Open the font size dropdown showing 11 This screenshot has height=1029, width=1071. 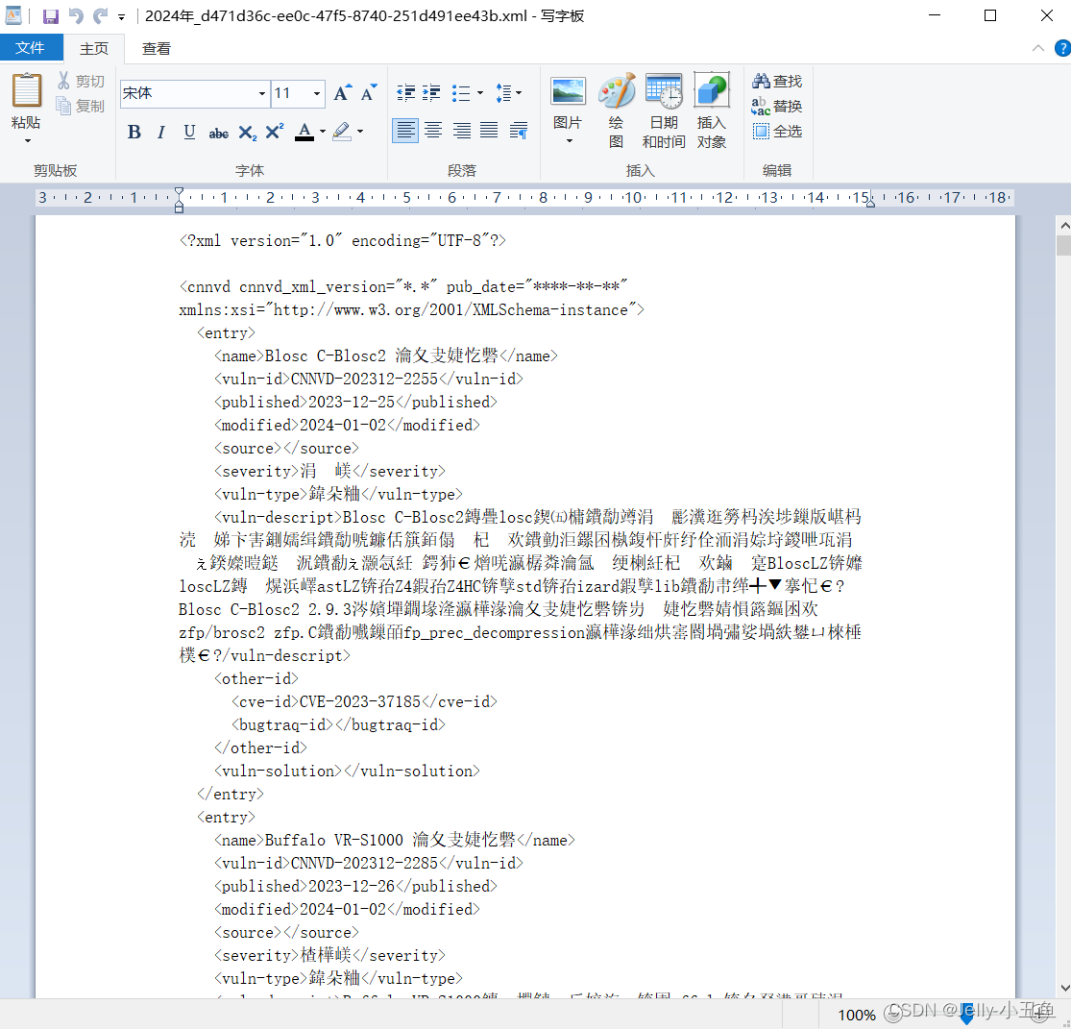[x=317, y=93]
